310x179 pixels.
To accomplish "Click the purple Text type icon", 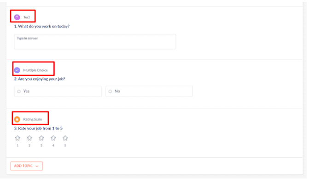I will pyautogui.click(x=17, y=17).
